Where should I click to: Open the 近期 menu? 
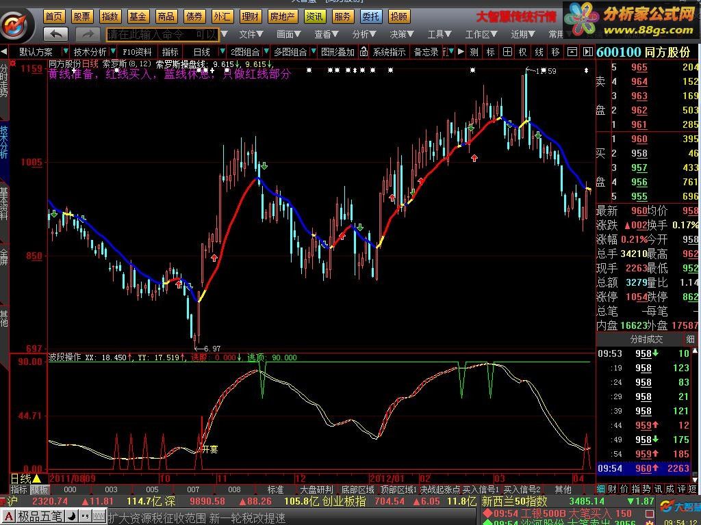click(x=523, y=34)
